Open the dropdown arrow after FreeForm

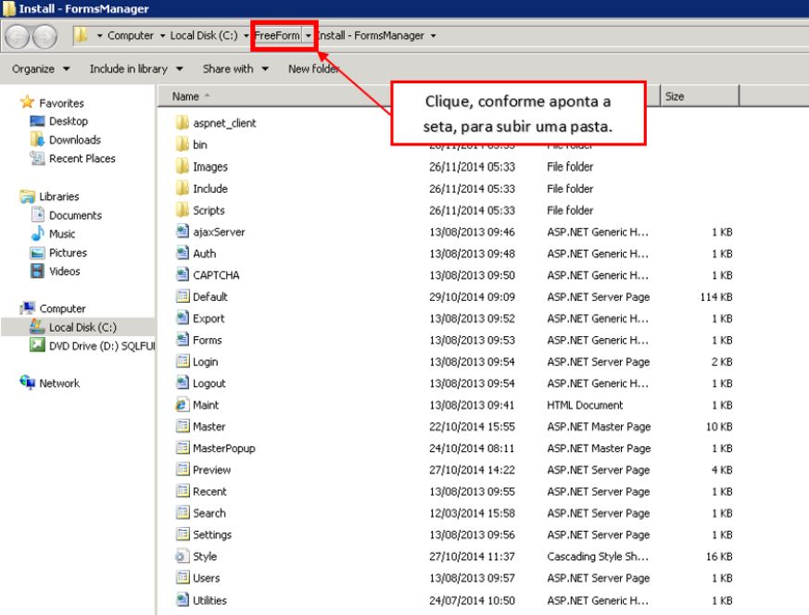308,35
